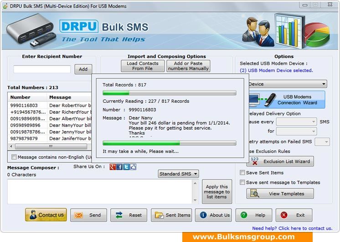Viewport: 340px width, 242px height.
Task: Select the row with number 09598989896
Action: pyautogui.click(x=49, y=126)
